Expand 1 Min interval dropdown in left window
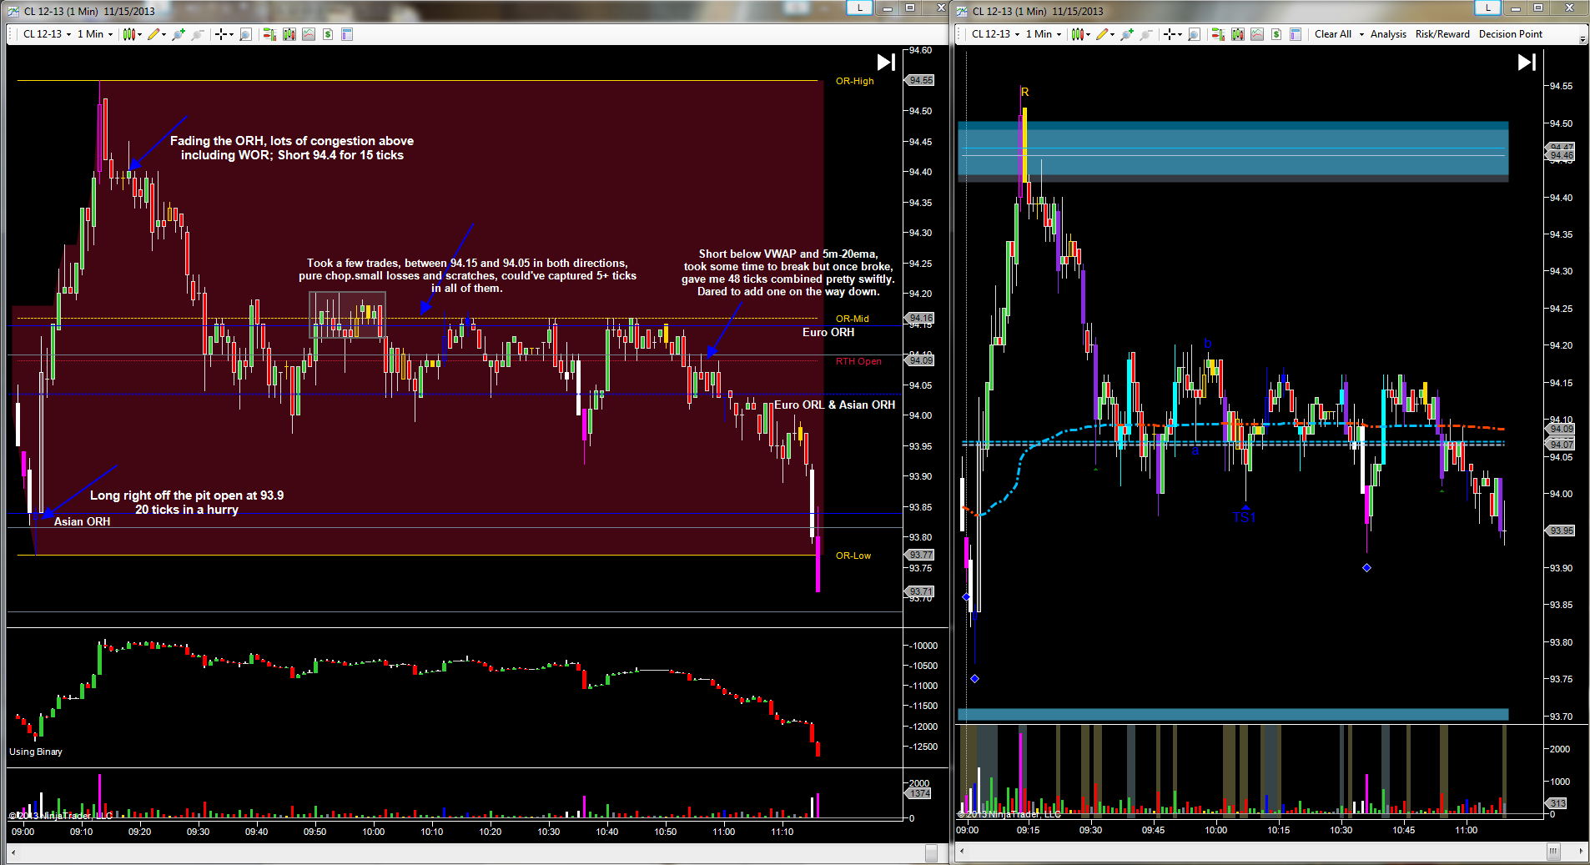The height and width of the screenshot is (865, 1590). [110, 34]
